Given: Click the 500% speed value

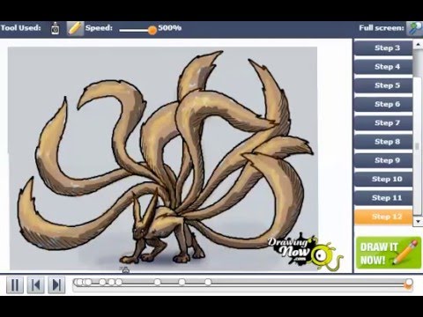Looking at the screenshot, I should click(170, 28).
